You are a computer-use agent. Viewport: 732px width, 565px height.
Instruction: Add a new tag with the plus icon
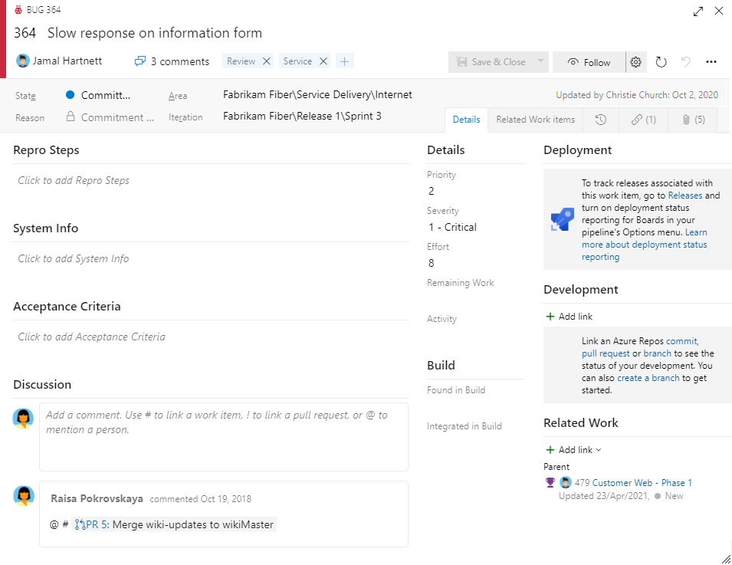344,60
